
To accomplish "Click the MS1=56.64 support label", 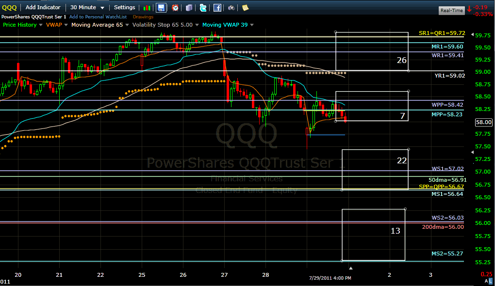I will coord(447,194).
